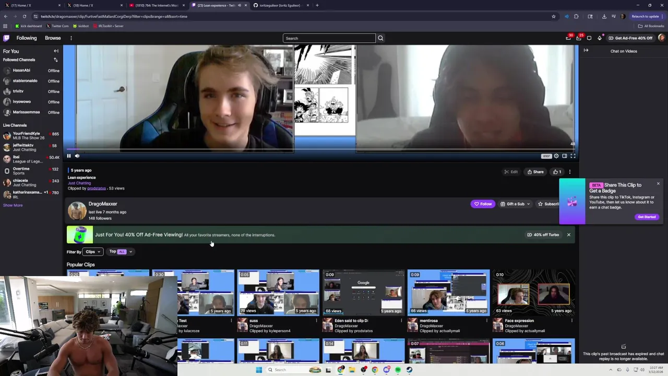Click Get Started on badge popup
Image resolution: width=668 pixels, height=376 pixels.
click(x=647, y=217)
